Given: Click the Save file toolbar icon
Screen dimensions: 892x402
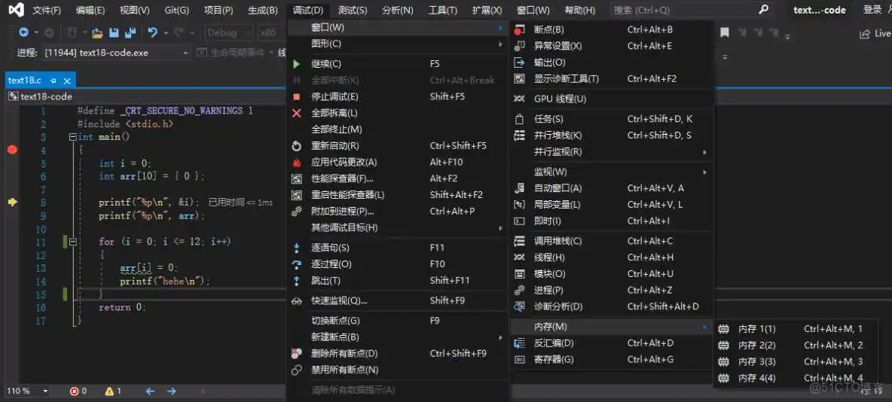Looking at the screenshot, I should [x=114, y=33].
